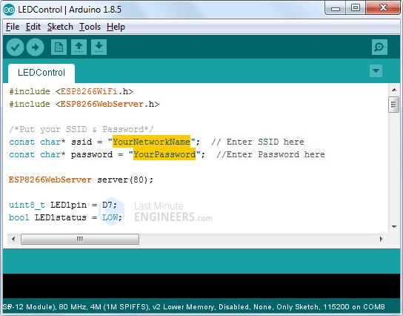Click the "Enter Password here" comment
The image size is (403, 316).
pos(270,154)
